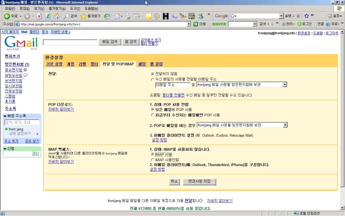Collapse the '빠른 주소록' panel triangle
The image size is (345, 216).
point(5,116)
